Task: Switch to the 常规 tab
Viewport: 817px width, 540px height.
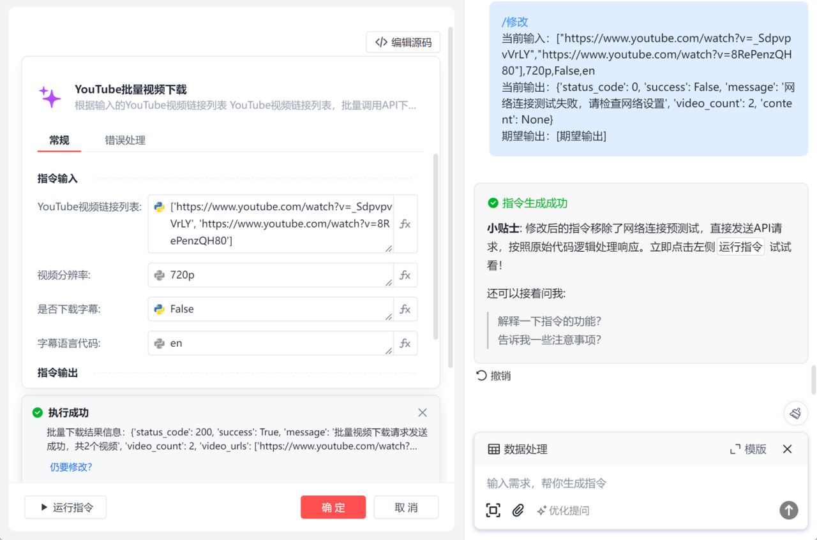Action: tap(59, 140)
